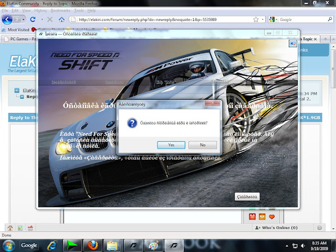Click the sound icon in the installer corner

[293, 44]
